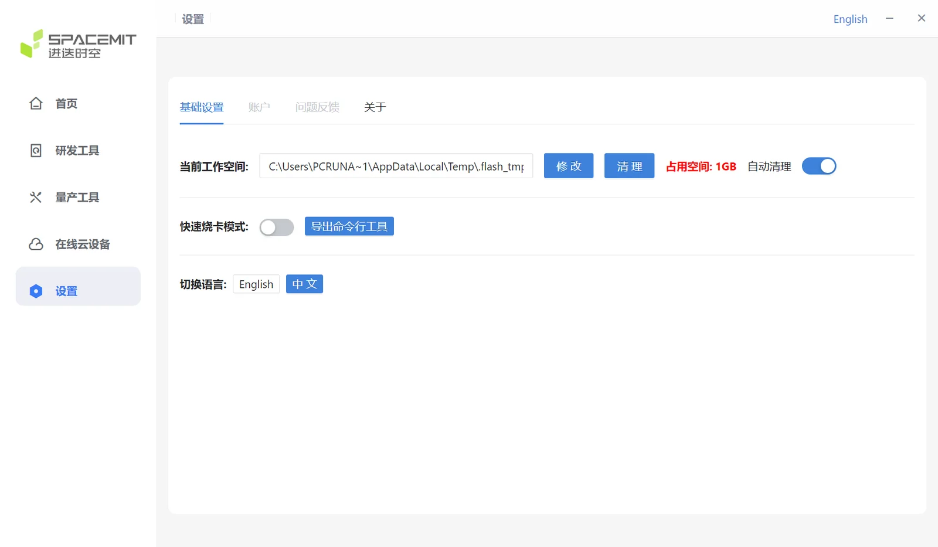The height and width of the screenshot is (547, 938).
Task: Switch to the 账户 tab
Action: (259, 107)
